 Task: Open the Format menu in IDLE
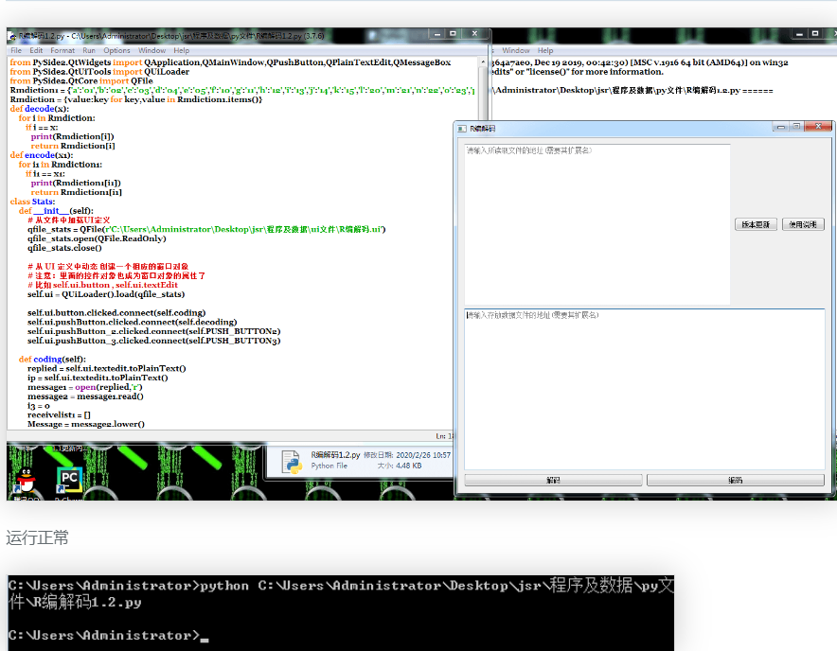tap(62, 50)
